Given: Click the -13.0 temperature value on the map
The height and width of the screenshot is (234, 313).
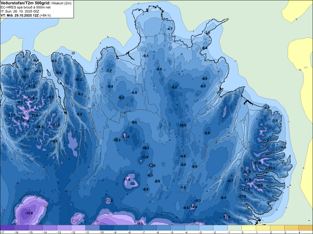Looking at the screenshot, I should click(x=151, y=165).
